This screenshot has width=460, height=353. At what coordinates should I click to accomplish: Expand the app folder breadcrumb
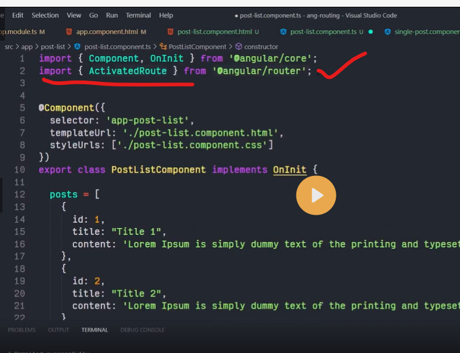point(27,46)
